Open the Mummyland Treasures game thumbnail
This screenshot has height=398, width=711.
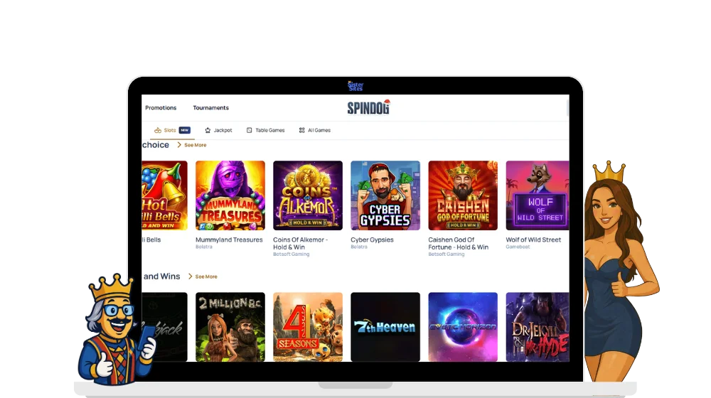pos(230,195)
